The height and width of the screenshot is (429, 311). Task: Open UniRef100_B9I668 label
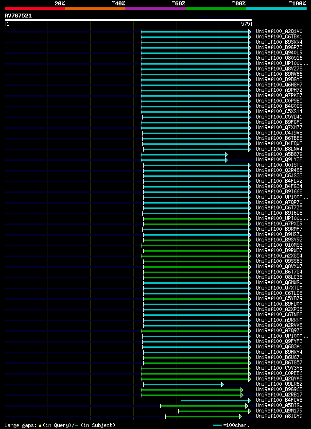(279, 192)
